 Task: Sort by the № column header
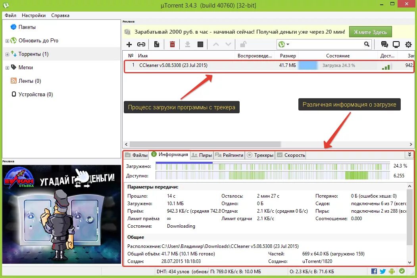[131, 56]
